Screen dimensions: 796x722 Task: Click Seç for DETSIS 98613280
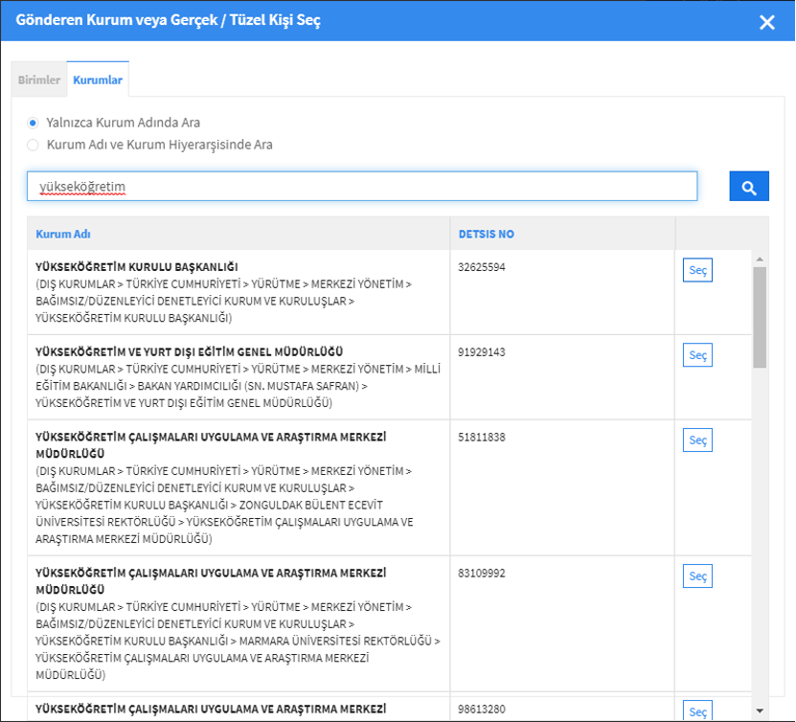697,711
